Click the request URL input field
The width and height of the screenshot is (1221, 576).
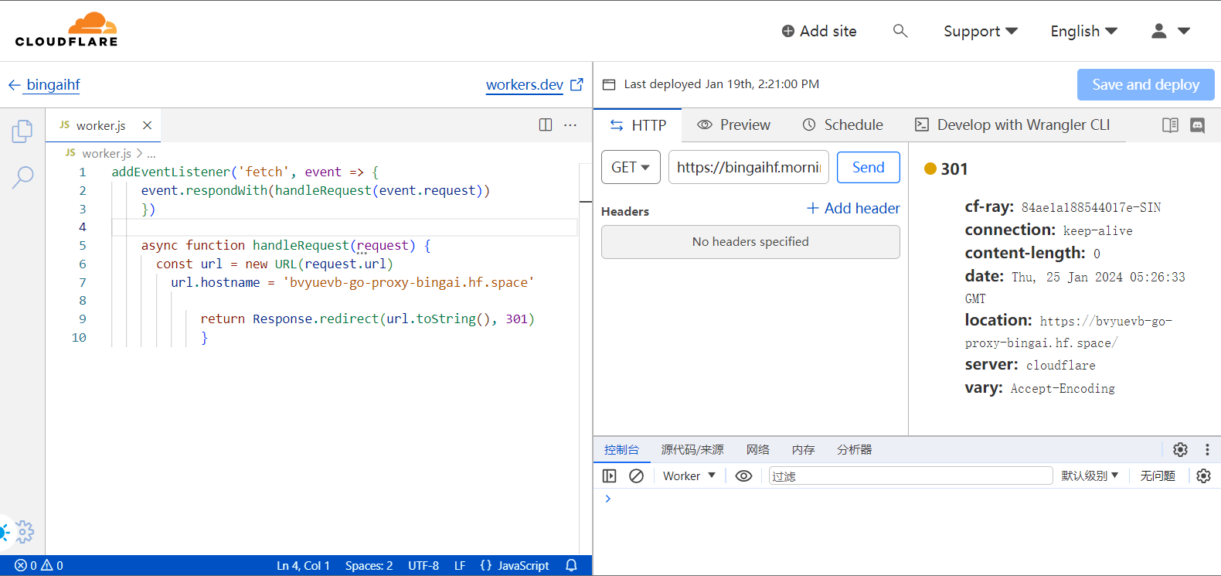(749, 167)
